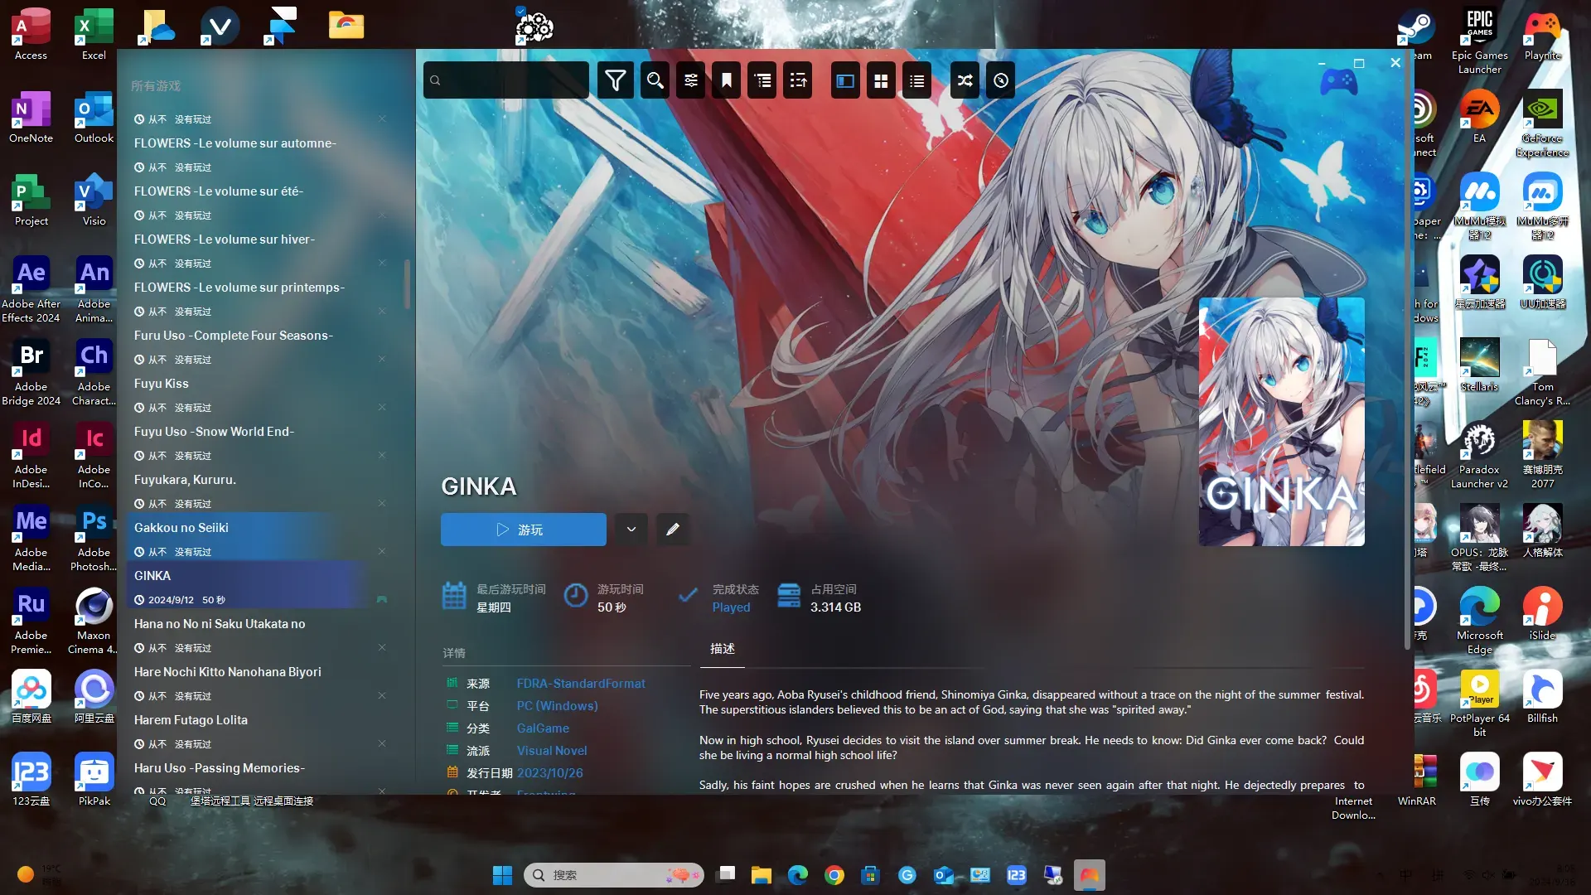Screen dimensions: 1591x895
Task: Click the GINKA cover art thumbnail
Action: click(x=1281, y=422)
